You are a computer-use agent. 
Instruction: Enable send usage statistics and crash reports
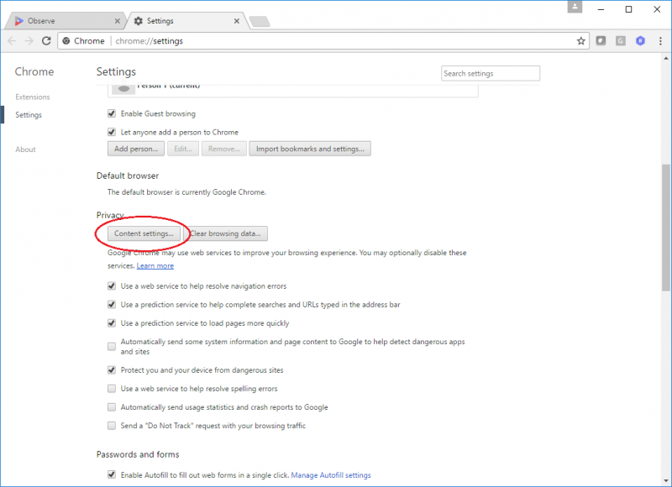[112, 407]
